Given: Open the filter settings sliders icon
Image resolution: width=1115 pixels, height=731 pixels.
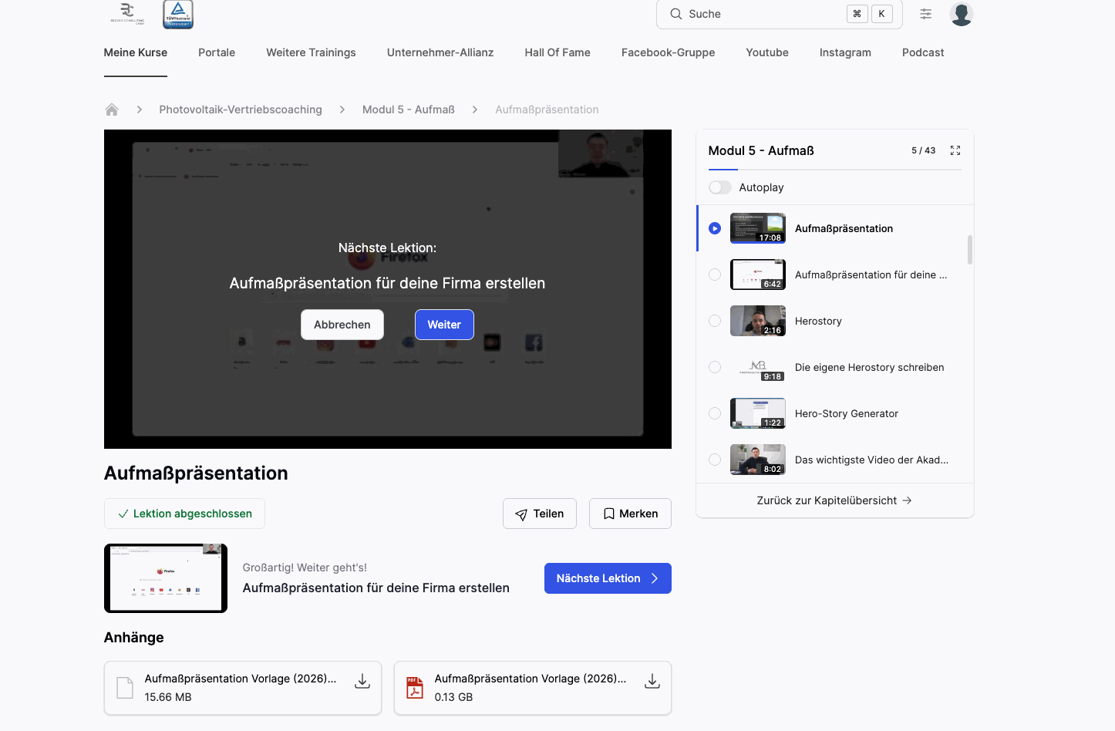Looking at the screenshot, I should 926,14.
